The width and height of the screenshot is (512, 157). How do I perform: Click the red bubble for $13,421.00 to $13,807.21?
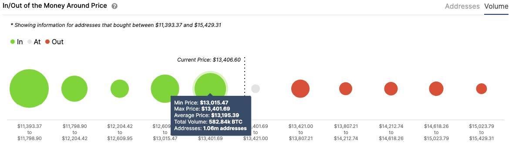pyautogui.click(x=300, y=88)
